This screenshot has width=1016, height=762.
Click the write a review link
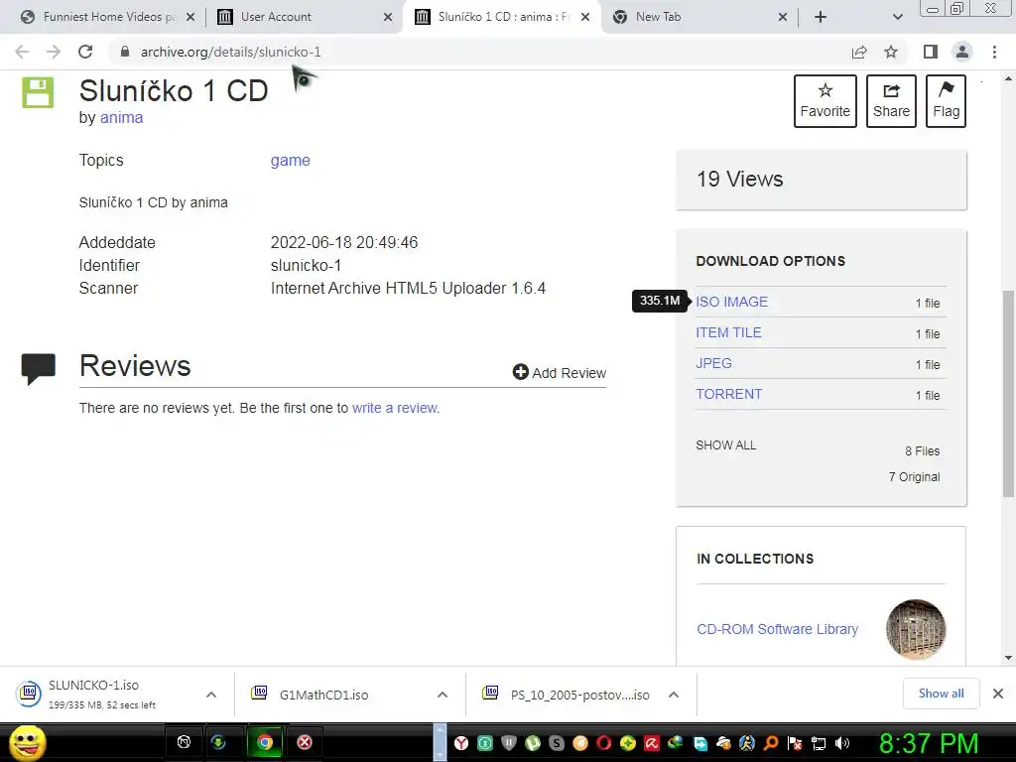395,408
